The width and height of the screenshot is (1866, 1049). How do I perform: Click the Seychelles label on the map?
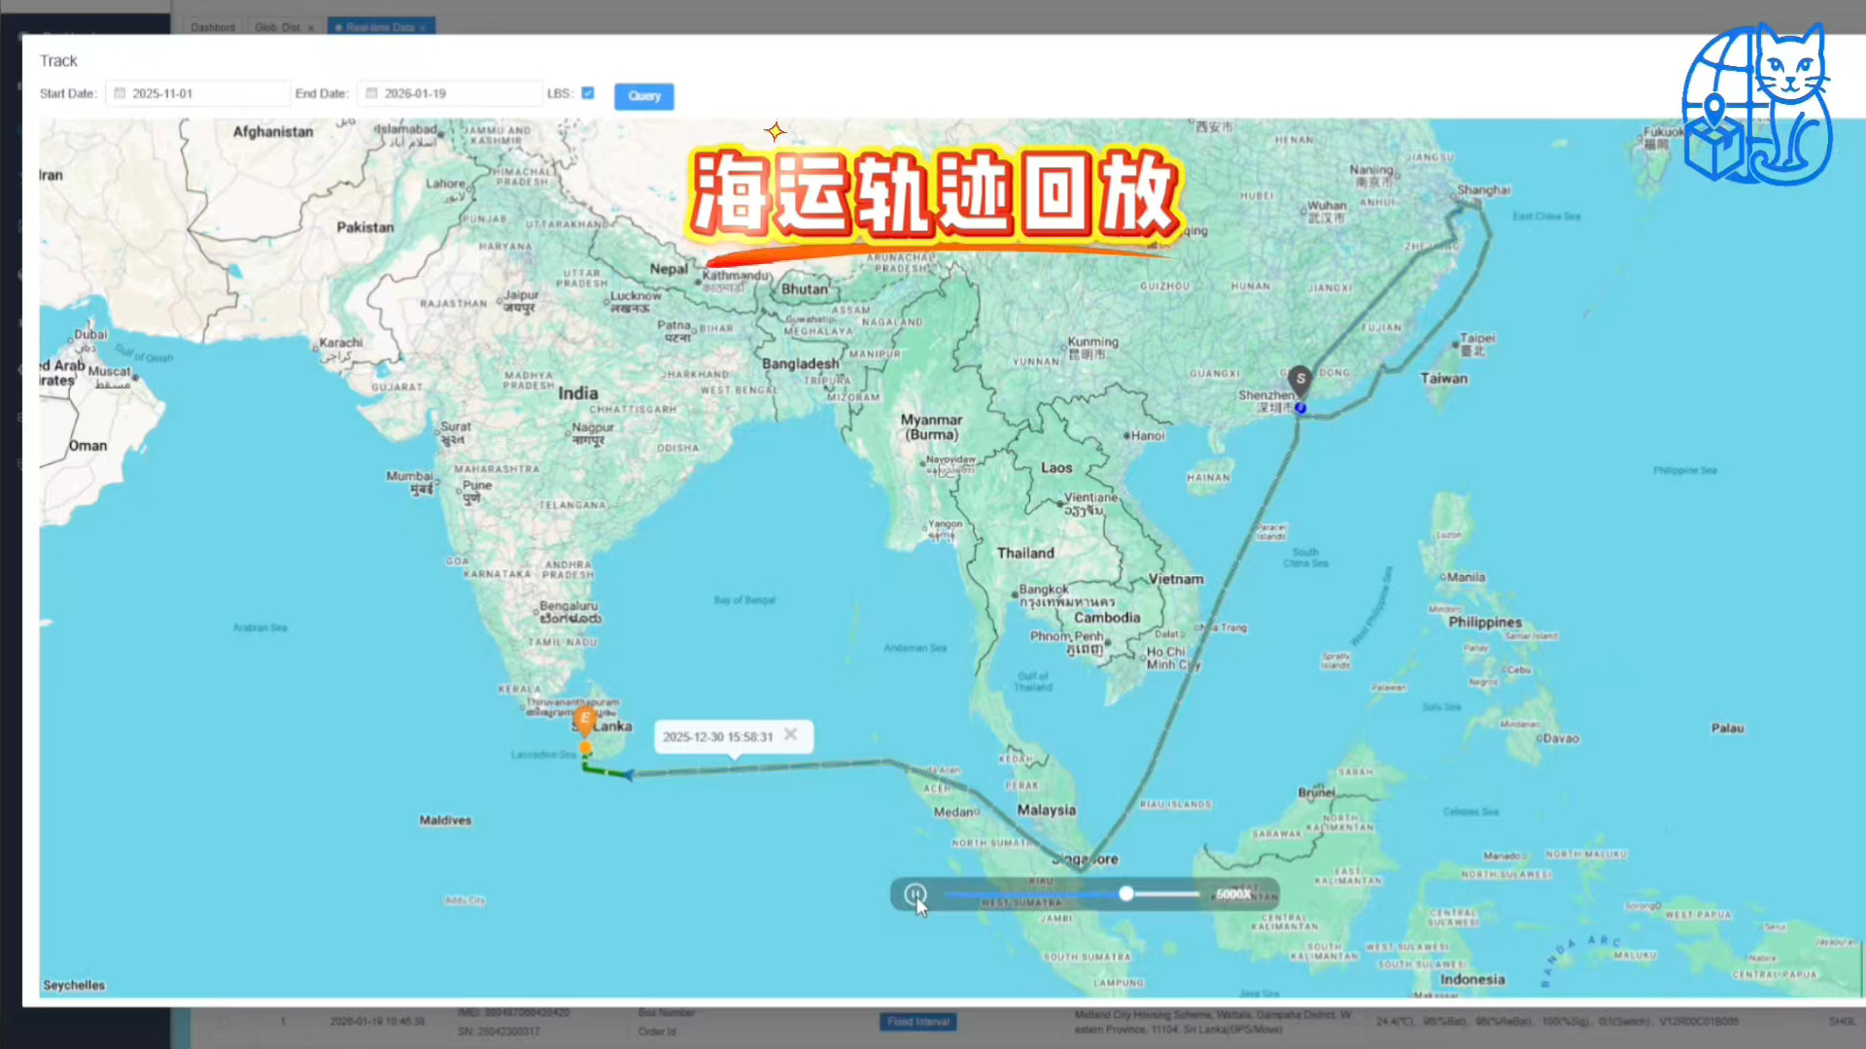(x=74, y=985)
